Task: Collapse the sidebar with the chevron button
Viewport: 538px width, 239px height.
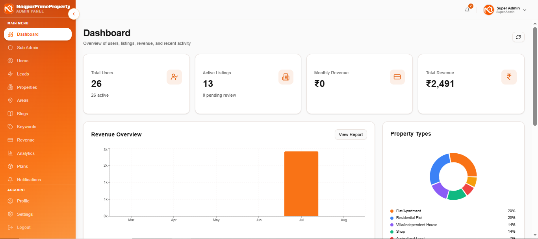Action: click(74, 14)
